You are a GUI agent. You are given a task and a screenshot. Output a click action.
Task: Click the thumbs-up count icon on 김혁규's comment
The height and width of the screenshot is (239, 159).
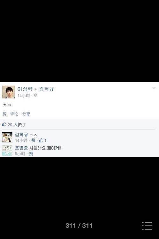coord(41,141)
